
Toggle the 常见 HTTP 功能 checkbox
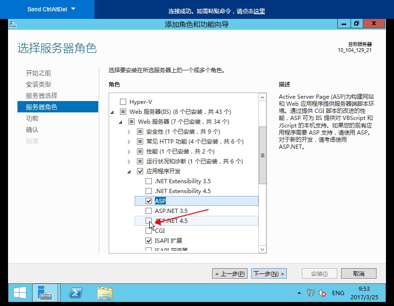pyautogui.click(x=140, y=142)
